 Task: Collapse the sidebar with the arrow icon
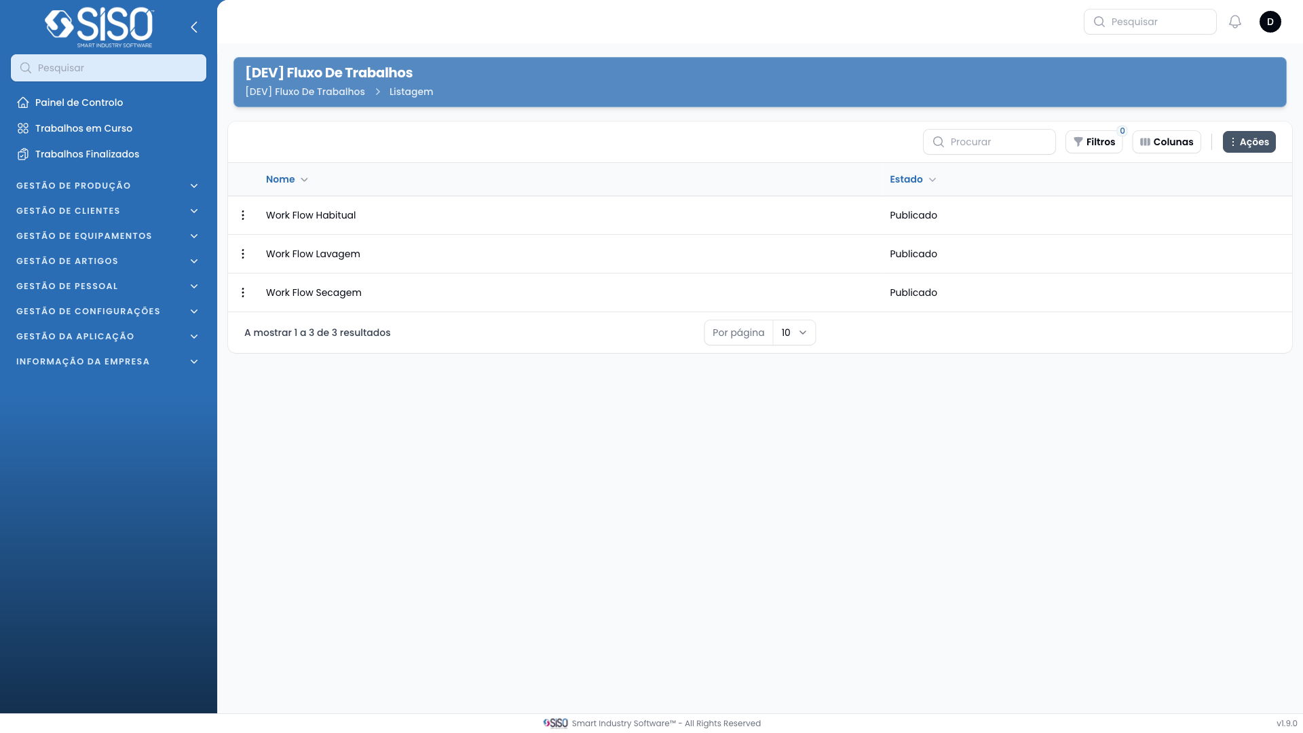[194, 27]
